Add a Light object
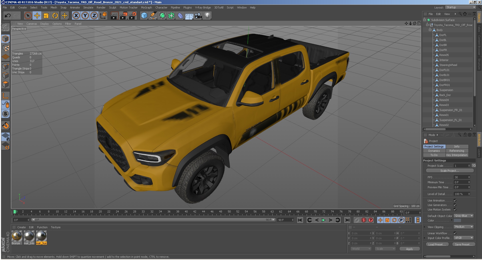The image size is (482, 260). click(207, 16)
